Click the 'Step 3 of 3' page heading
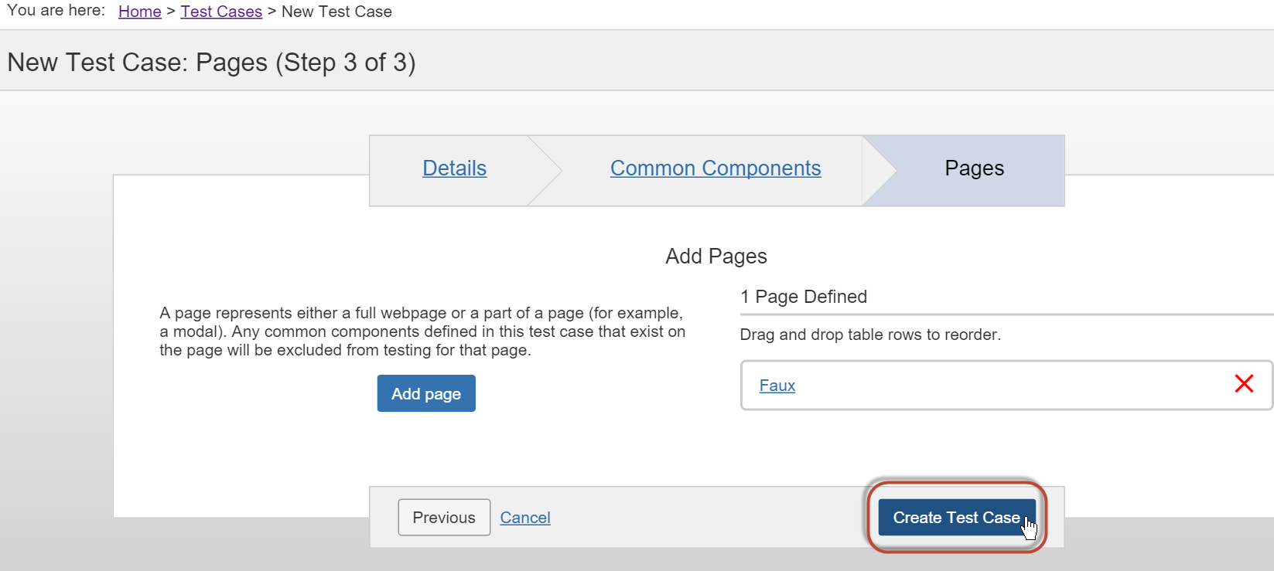Viewport: 1274px width, 571px height. (x=211, y=63)
